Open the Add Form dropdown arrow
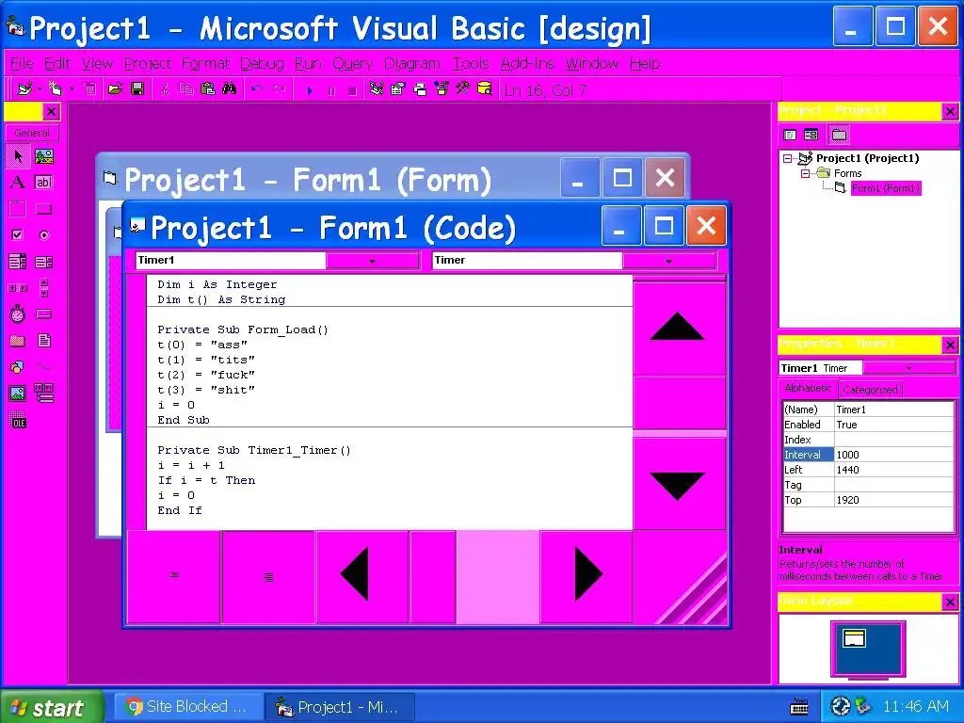This screenshot has width=964, height=723. (72, 89)
